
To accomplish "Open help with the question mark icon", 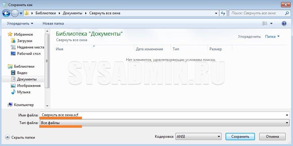I will coord(284,23).
